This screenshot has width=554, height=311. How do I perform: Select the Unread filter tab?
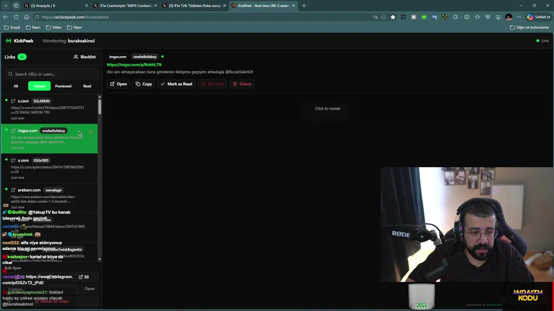(x=39, y=86)
